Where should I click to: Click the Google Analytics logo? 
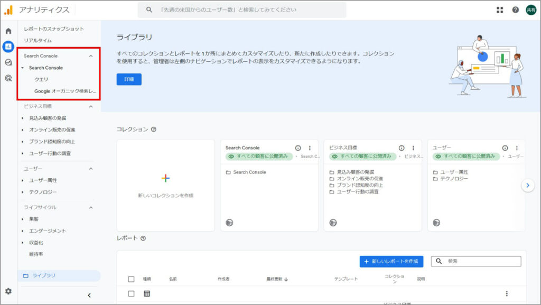[x=8, y=10]
